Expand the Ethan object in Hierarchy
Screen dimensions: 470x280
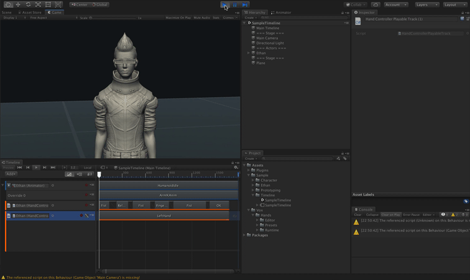249,53
